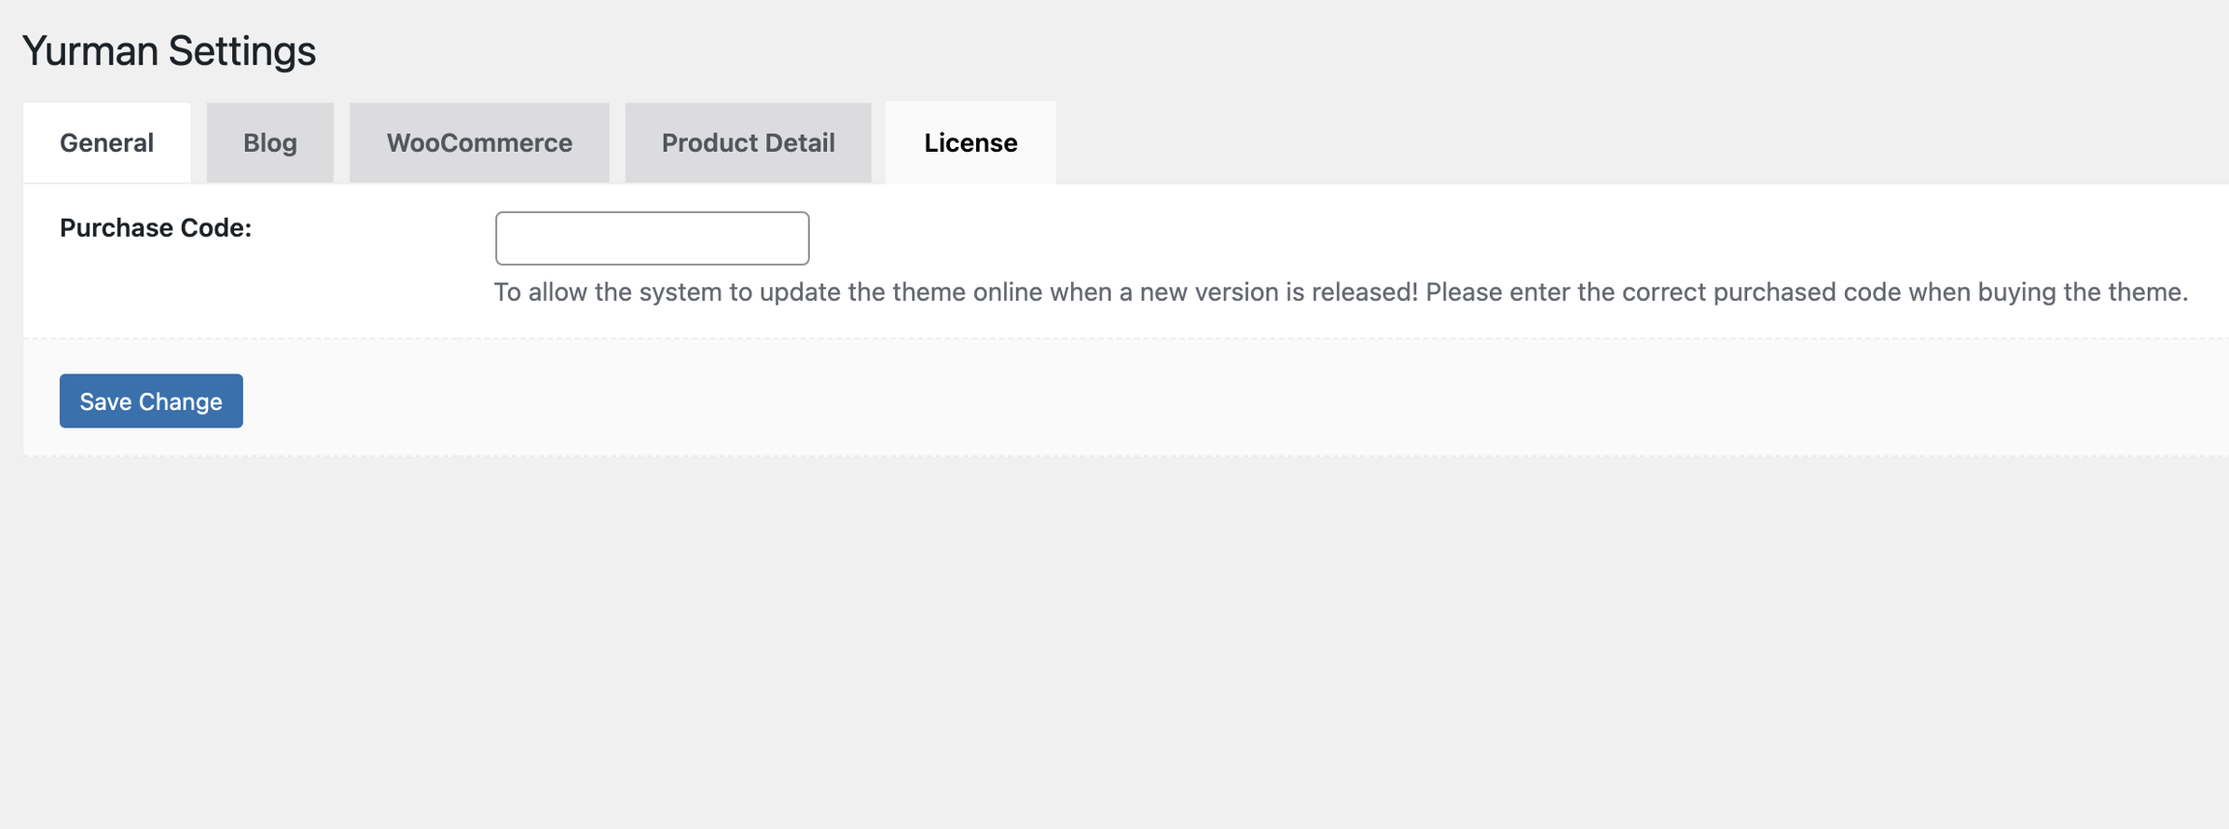Focus the Purchase Code input field

coord(652,238)
